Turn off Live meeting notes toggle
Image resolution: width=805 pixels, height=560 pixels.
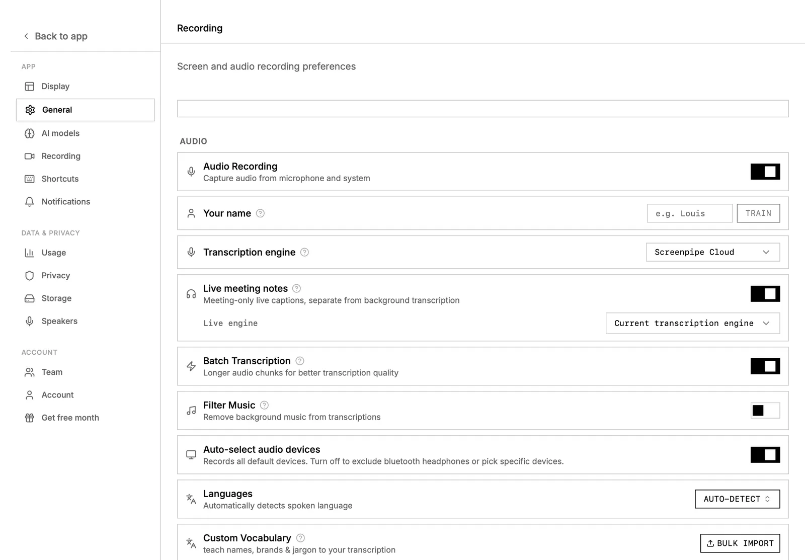click(x=765, y=294)
